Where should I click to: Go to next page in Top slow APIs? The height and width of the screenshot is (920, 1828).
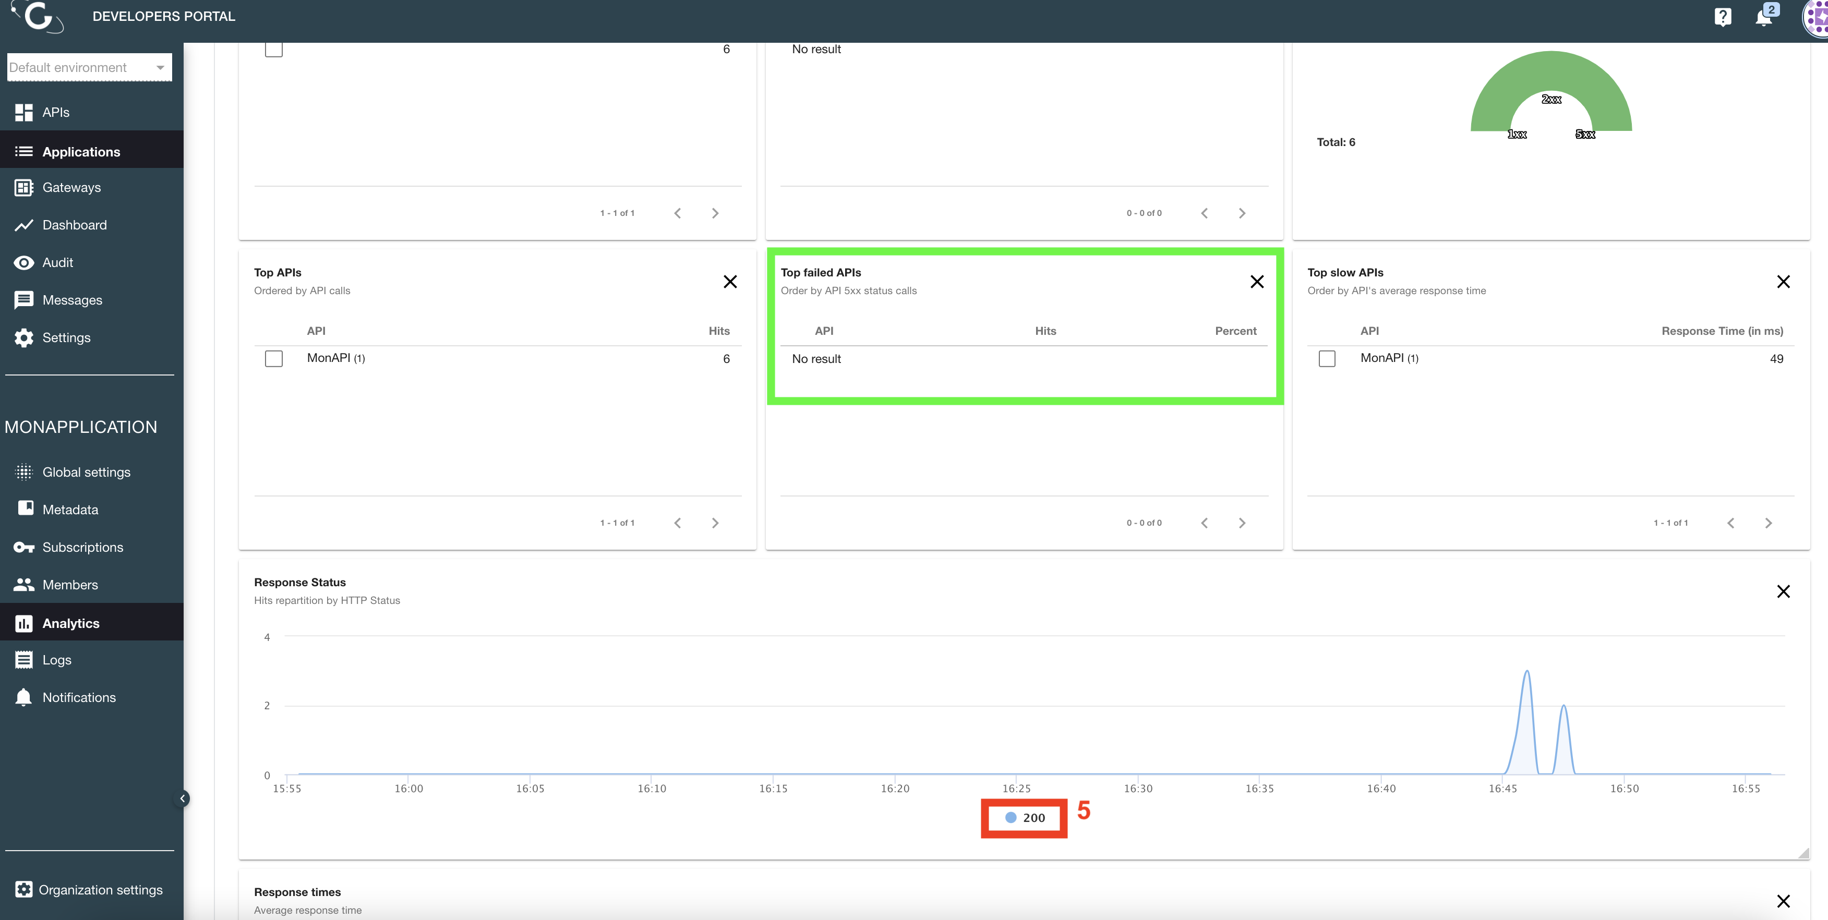pyautogui.click(x=1769, y=523)
